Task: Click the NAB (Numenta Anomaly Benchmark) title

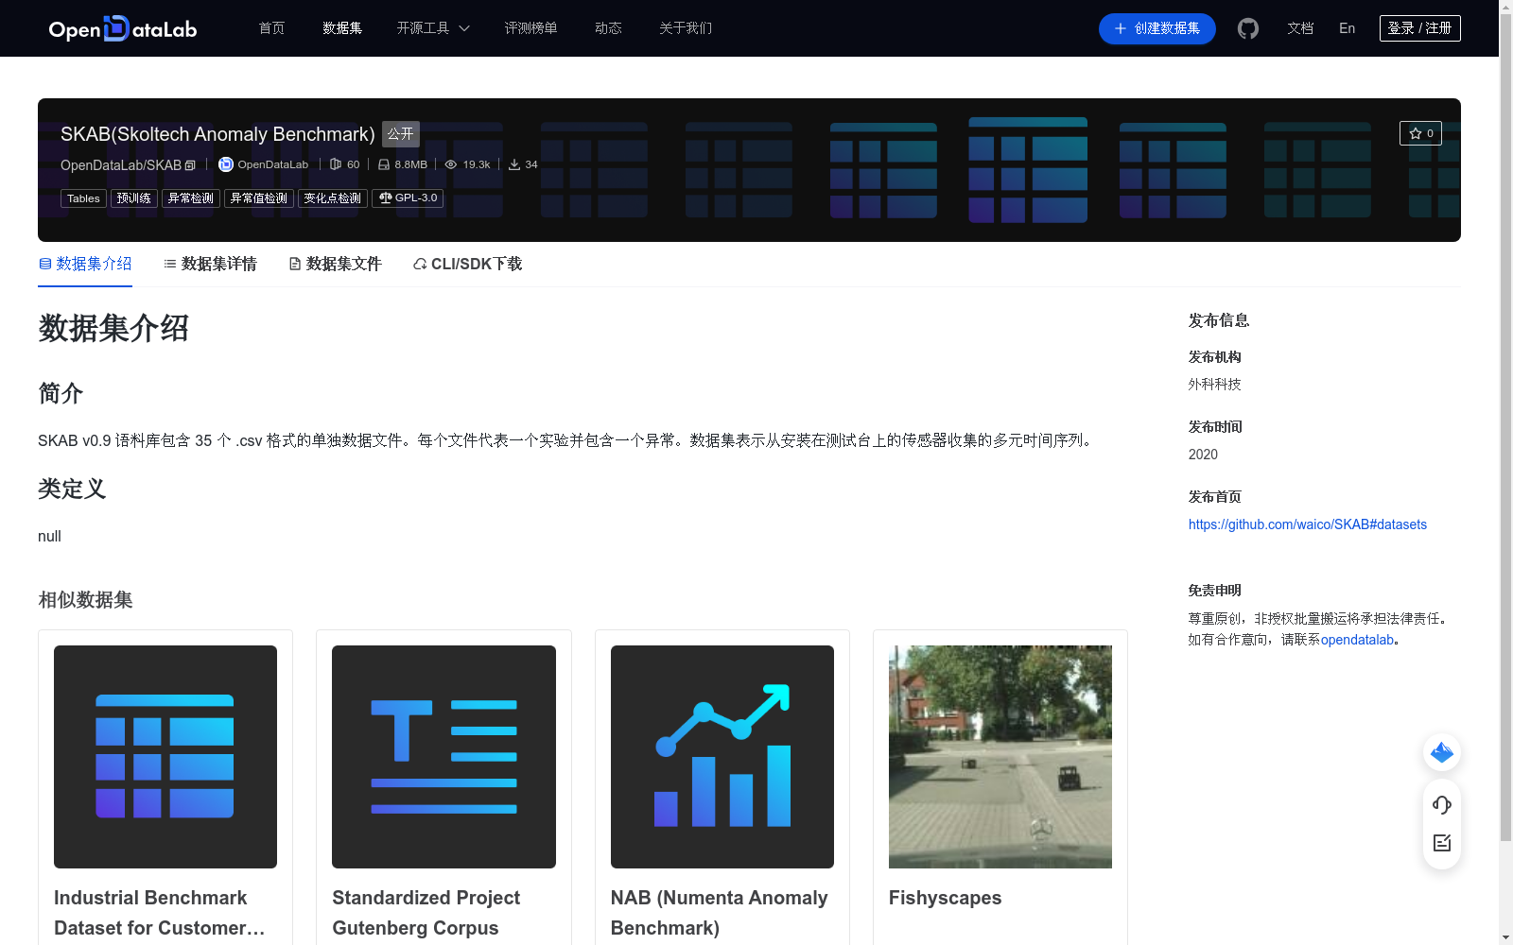Action: (x=720, y=913)
